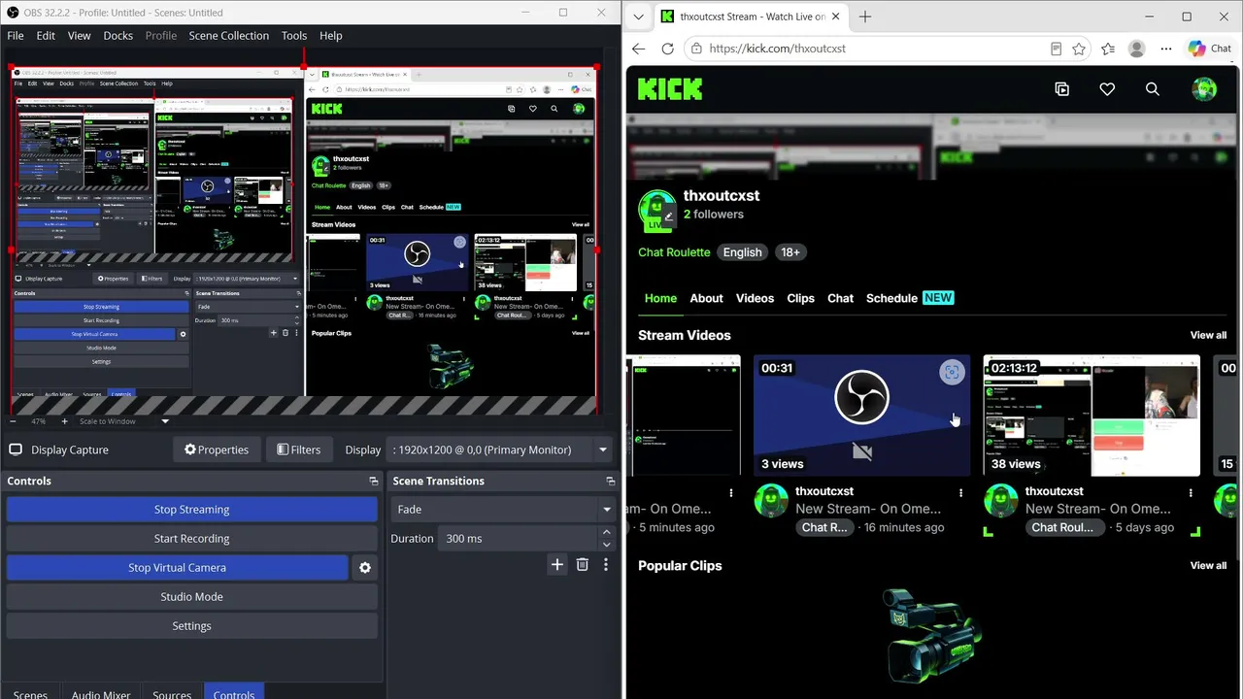Open the Tools menu in OBS

coord(294,36)
